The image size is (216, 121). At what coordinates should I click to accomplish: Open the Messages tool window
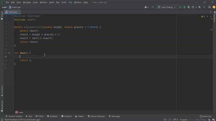(114, 116)
